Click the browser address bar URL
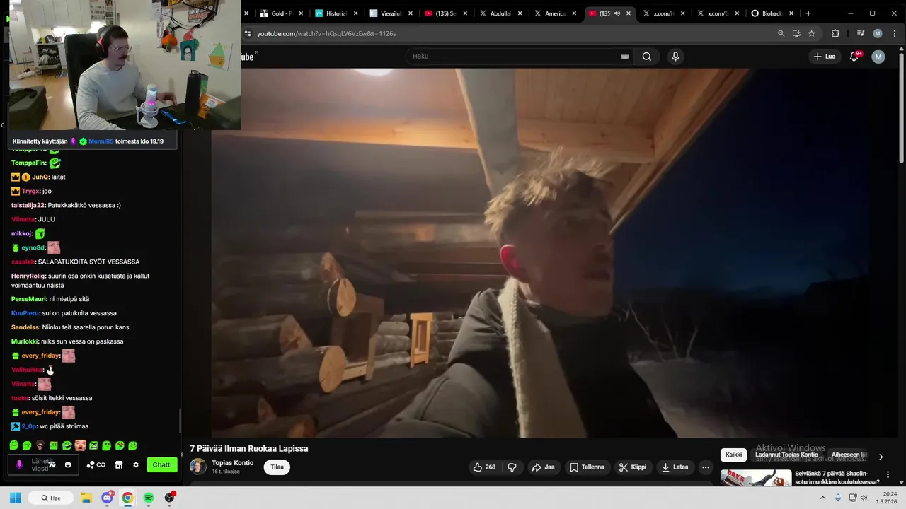This screenshot has width=906, height=509. click(326, 33)
